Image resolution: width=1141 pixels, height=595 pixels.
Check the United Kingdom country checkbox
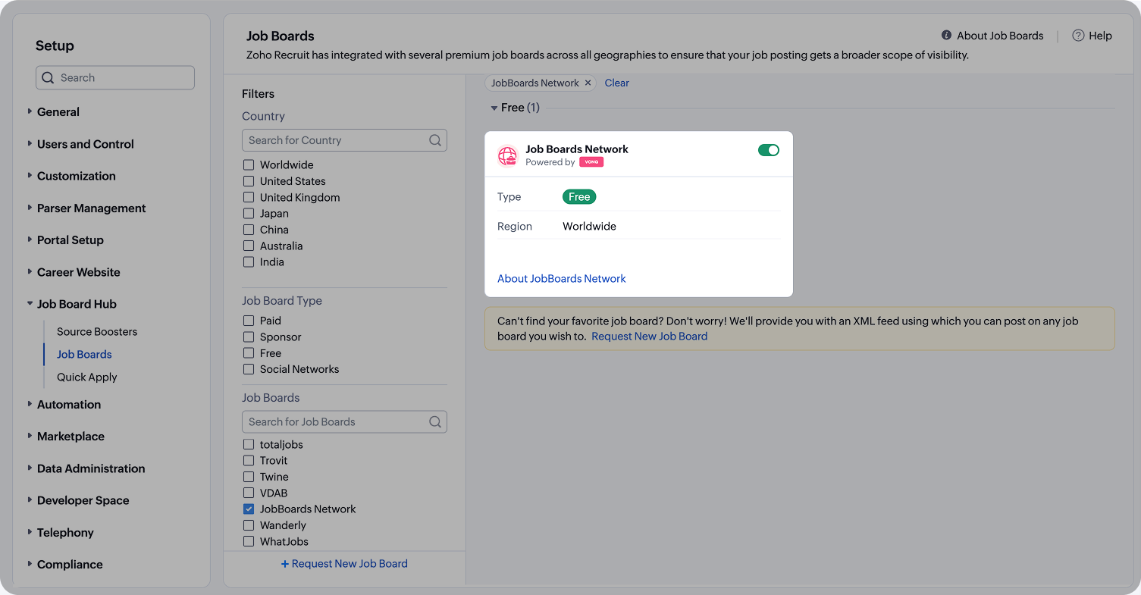pyautogui.click(x=249, y=198)
